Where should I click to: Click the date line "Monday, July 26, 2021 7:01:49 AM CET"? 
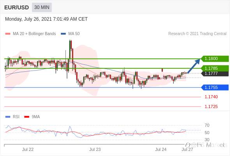[x=46, y=19]
